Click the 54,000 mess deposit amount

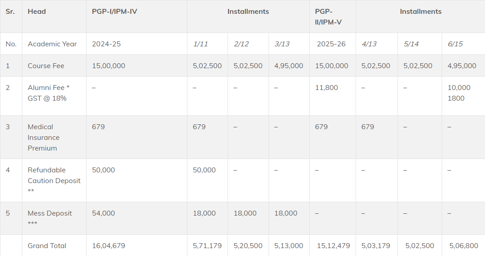click(x=103, y=213)
